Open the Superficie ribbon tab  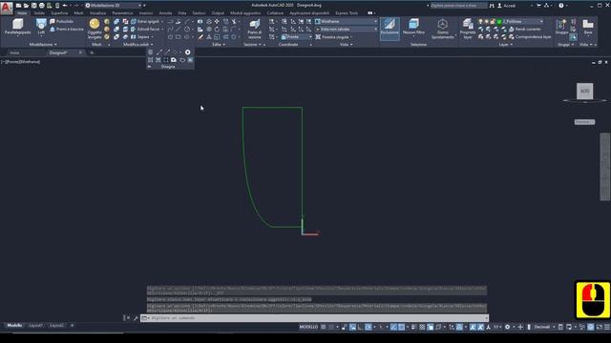pyautogui.click(x=59, y=12)
